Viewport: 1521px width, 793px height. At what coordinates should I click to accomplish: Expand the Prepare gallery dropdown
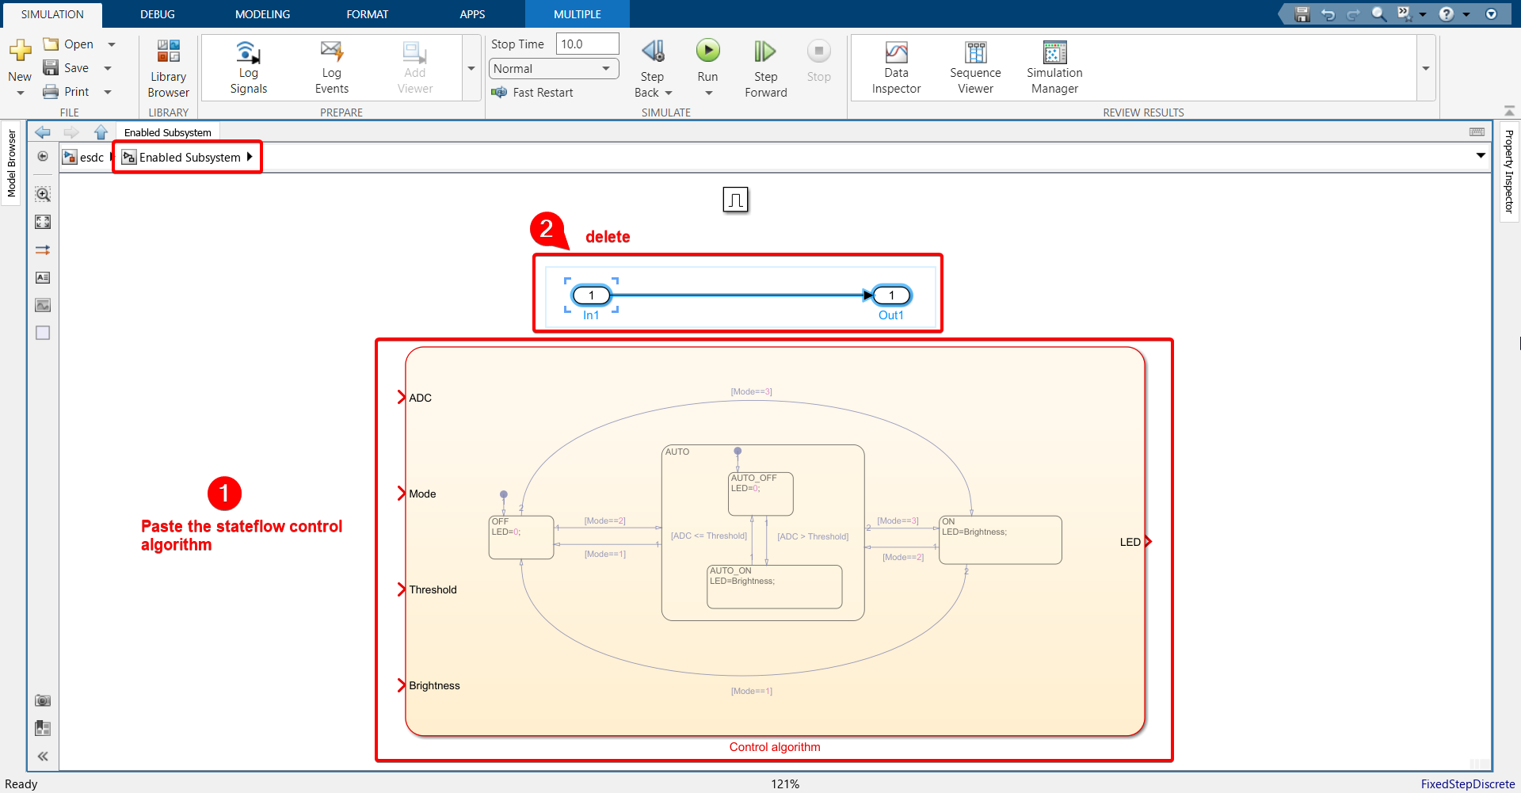(x=471, y=68)
